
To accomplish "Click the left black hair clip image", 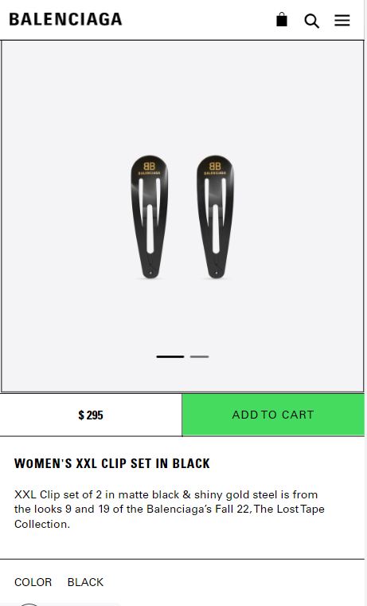I will coord(150,216).
